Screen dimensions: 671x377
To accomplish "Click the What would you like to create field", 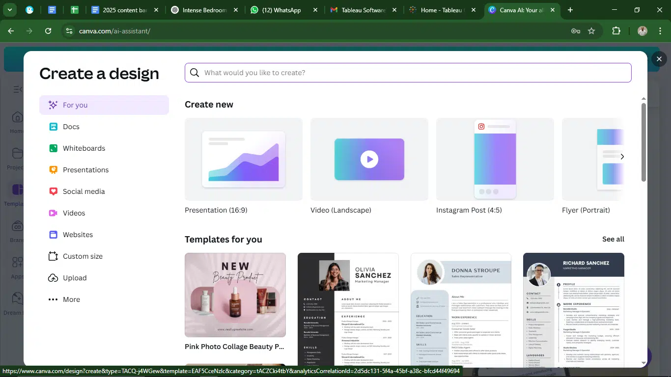I will [x=408, y=73].
